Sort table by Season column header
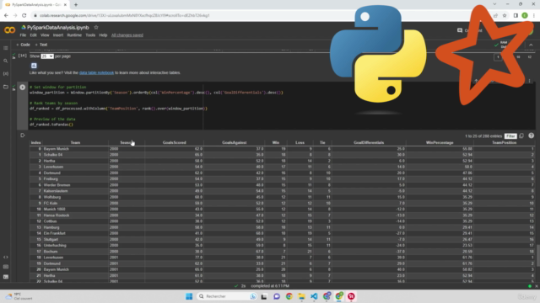Viewport: 540px width, 303px height. [126, 142]
